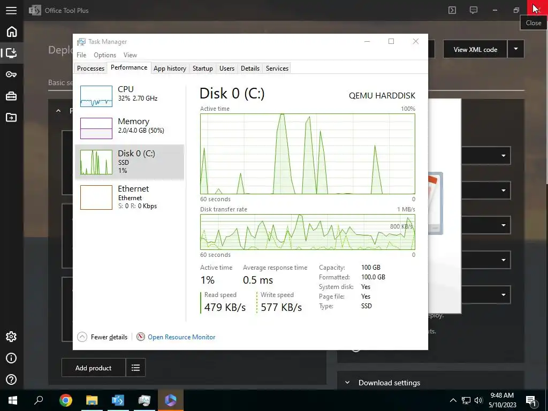Click the 577 KB/s write speed value

[281, 307]
